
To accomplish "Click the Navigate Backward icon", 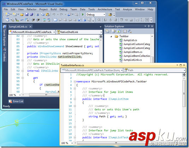I will (69, 14).
